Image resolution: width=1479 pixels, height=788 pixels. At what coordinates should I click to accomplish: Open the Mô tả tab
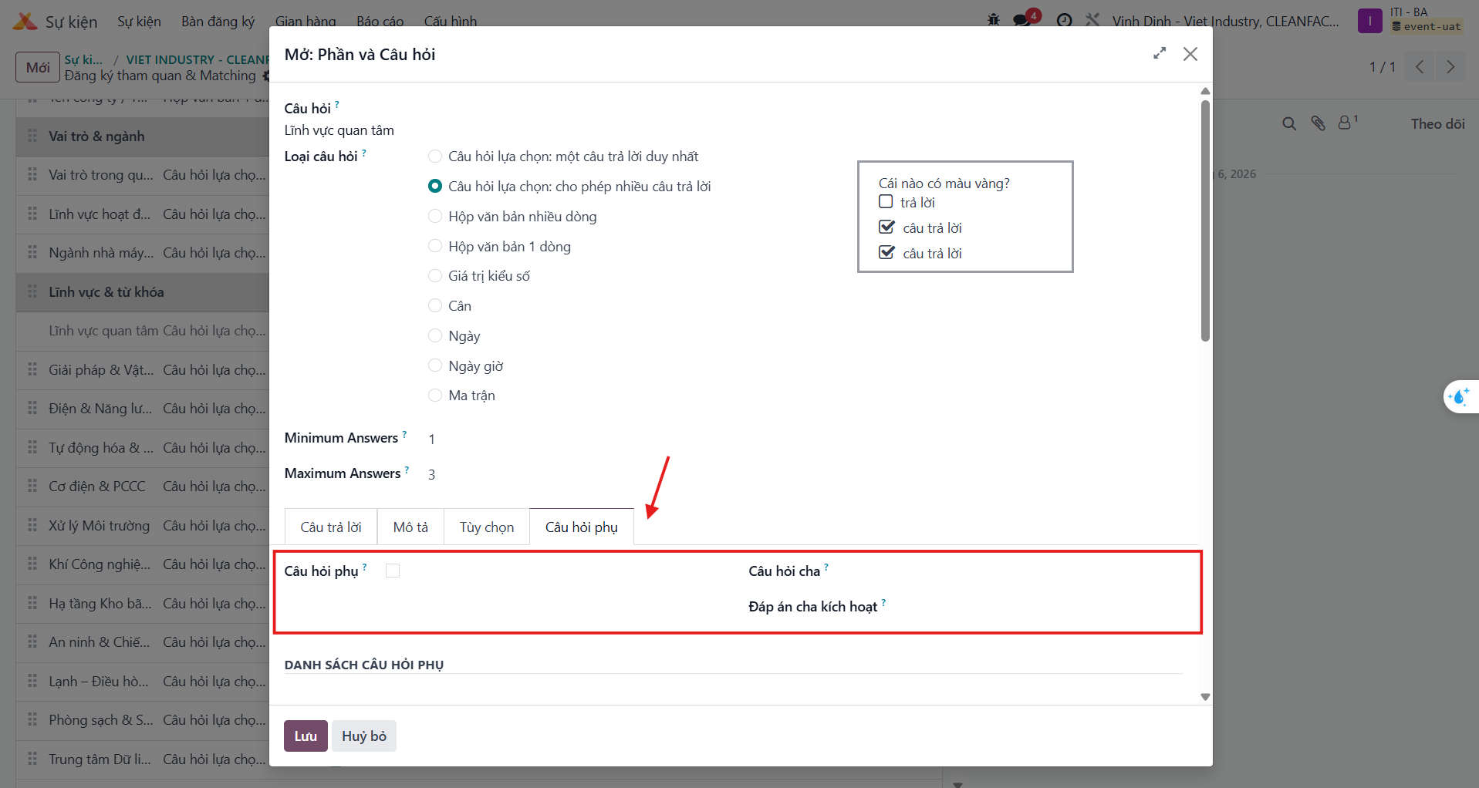pyautogui.click(x=410, y=527)
